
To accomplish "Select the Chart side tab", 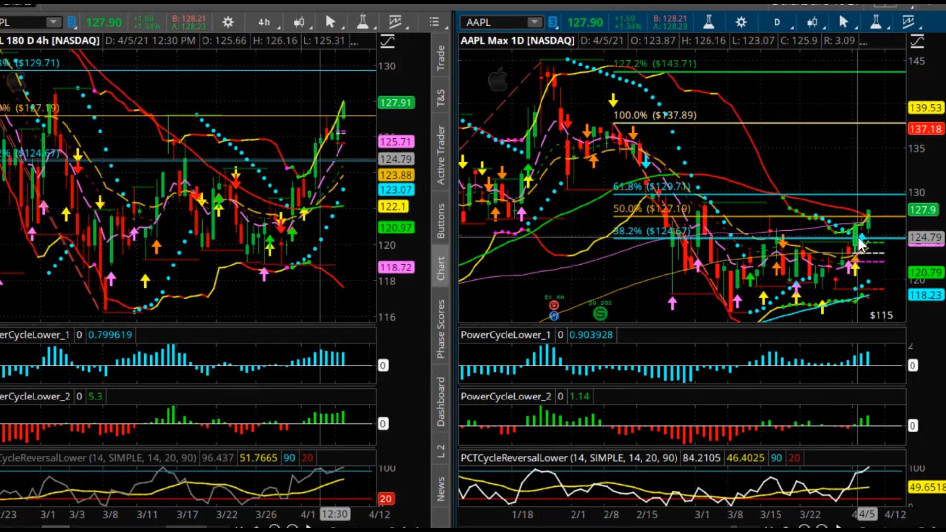I will click(x=440, y=268).
